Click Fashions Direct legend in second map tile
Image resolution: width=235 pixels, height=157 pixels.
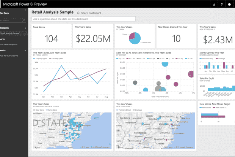[124, 110]
